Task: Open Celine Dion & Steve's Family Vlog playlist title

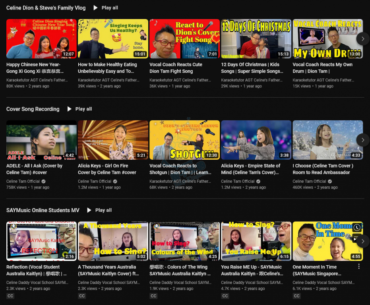Action: point(46,8)
